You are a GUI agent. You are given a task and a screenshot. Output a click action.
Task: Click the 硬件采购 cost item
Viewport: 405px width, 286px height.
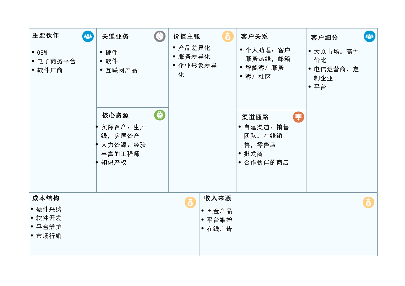49,209
